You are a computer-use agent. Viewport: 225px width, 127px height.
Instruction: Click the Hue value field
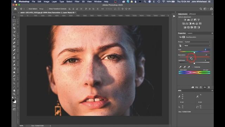[207, 50]
